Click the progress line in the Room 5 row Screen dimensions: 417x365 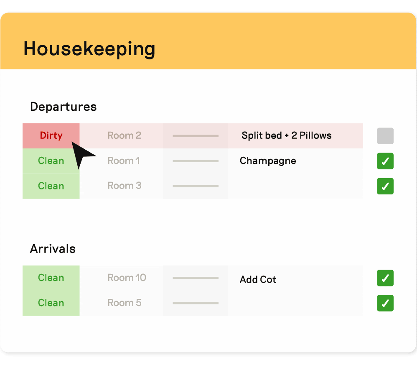click(x=196, y=303)
